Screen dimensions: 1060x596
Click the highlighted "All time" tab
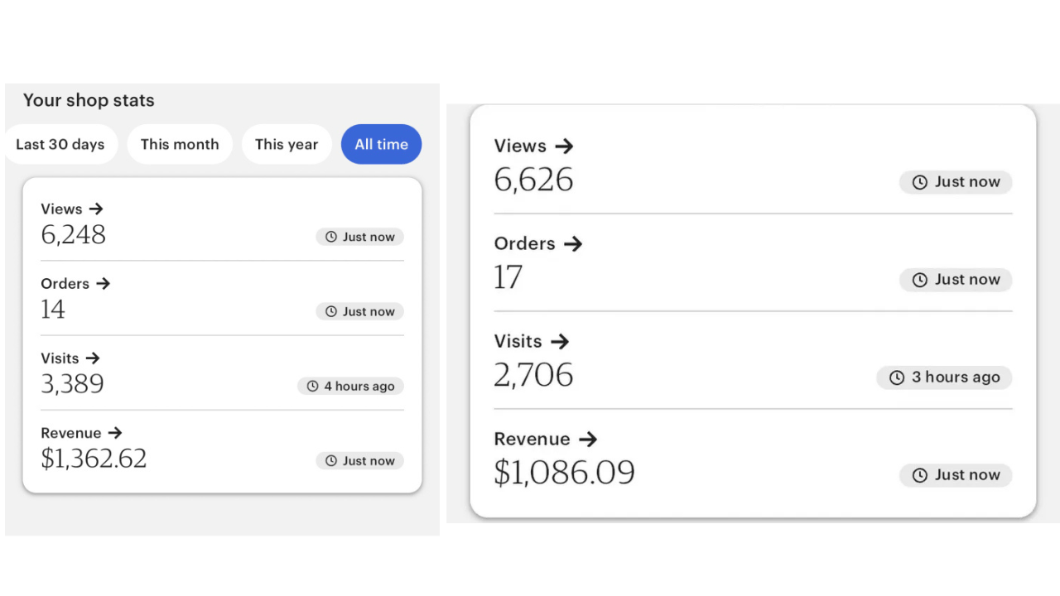coord(381,144)
